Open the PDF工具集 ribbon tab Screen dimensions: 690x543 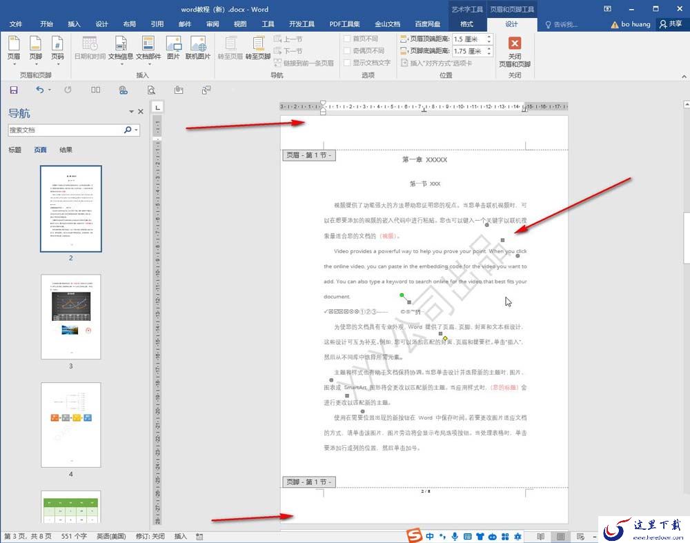pos(344,23)
